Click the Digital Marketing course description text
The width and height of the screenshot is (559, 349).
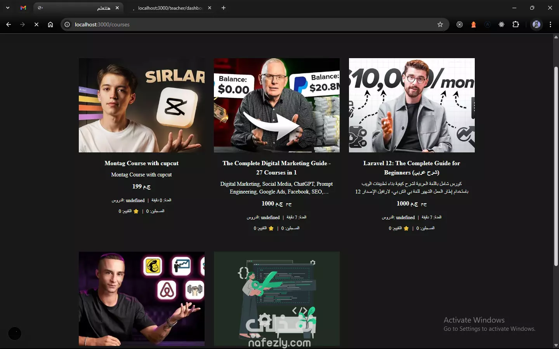(277, 188)
